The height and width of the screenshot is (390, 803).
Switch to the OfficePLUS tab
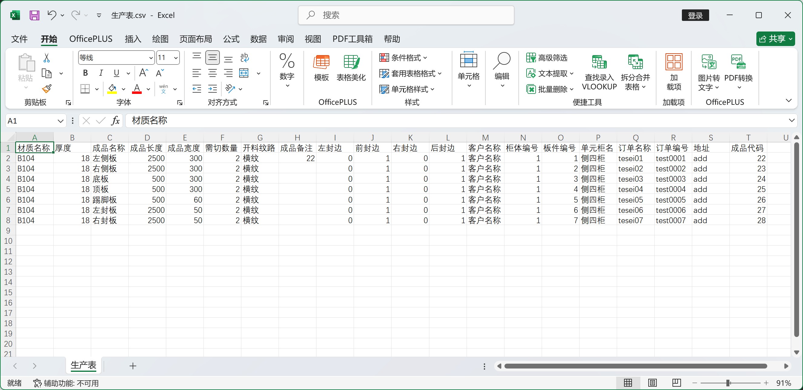pyautogui.click(x=91, y=39)
